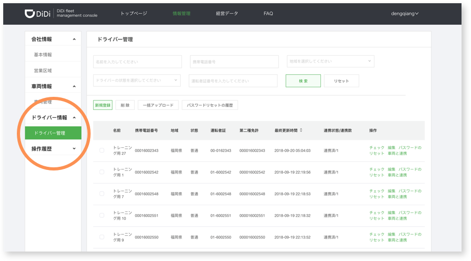The image size is (471, 261).
Task: Click the 検索 button
Action: (x=303, y=81)
